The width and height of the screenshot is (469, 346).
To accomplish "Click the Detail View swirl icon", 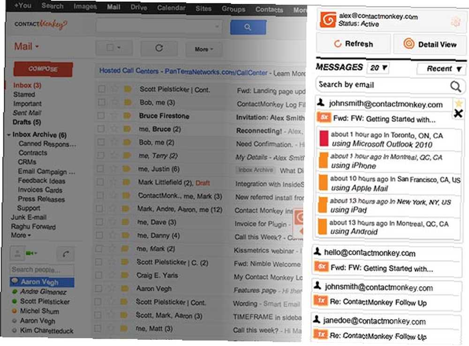I will (409, 44).
